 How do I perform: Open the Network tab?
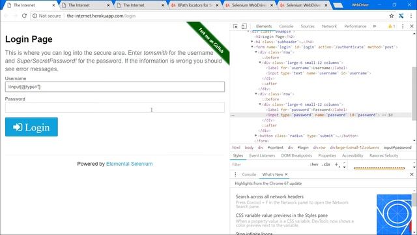click(329, 26)
